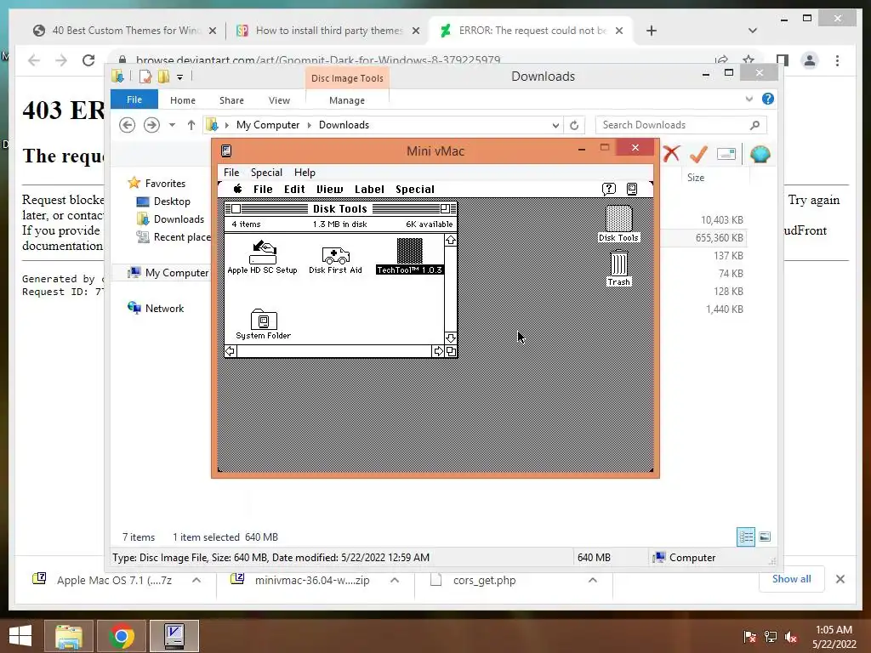The height and width of the screenshot is (653, 871).
Task: Click Disk Tools window scroll down arrow
Action: point(451,338)
